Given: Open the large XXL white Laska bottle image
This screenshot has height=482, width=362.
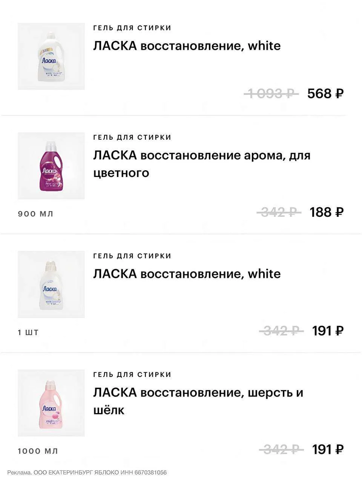Looking at the screenshot, I should tap(51, 56).
